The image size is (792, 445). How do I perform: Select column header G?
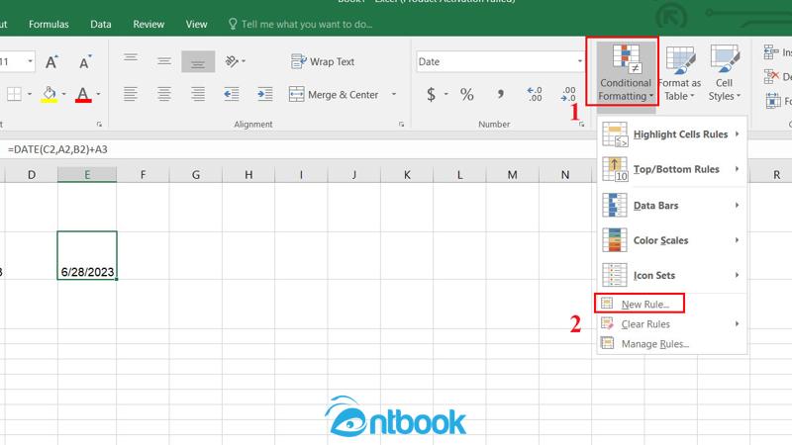[195, 175]
